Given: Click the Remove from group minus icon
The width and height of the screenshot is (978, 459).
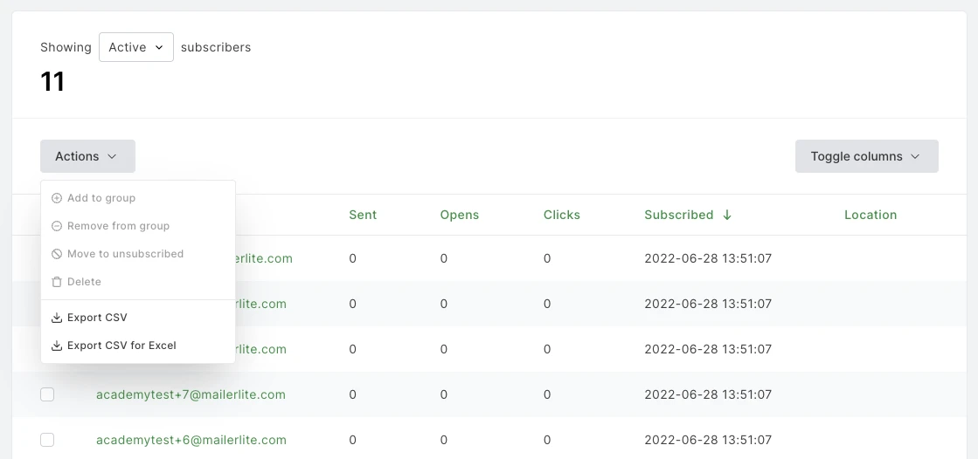Looking at the screenshot, I should [x=57, y=226].
